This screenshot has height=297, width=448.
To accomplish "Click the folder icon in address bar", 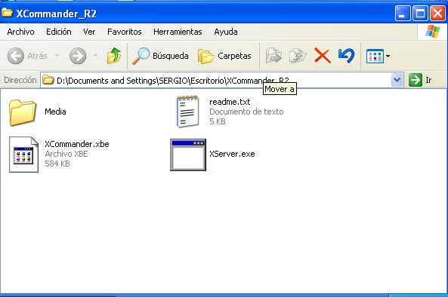I will pyautogui.click(x=48, y=80).
